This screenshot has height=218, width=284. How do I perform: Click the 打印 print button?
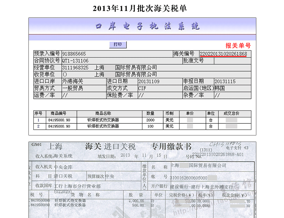118,45
